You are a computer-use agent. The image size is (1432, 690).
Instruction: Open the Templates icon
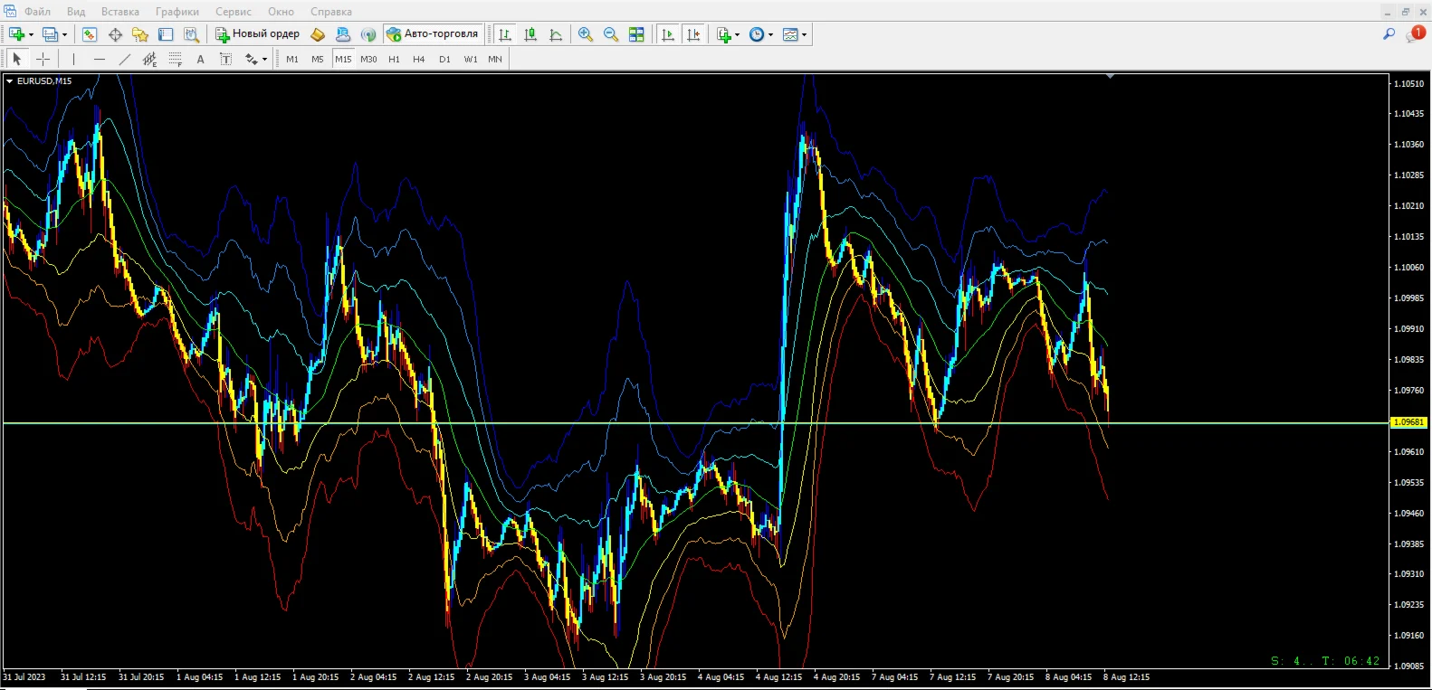tap(790, 34)
